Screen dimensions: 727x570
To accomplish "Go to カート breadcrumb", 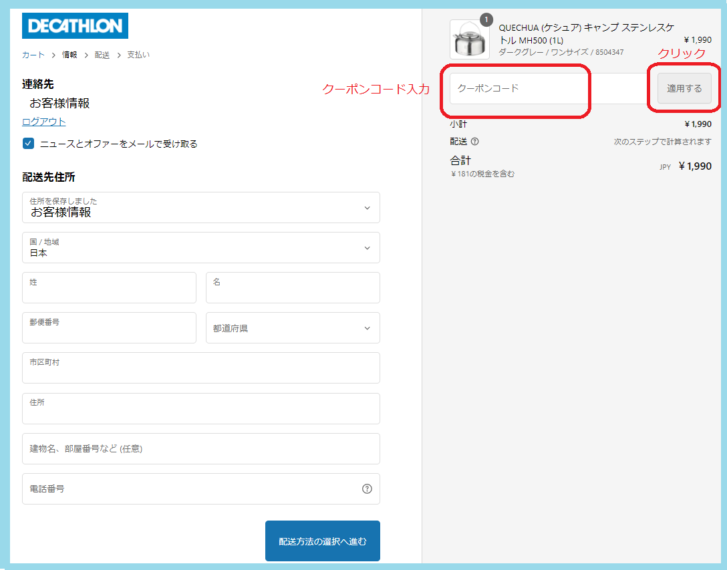I will pos(33,55).
